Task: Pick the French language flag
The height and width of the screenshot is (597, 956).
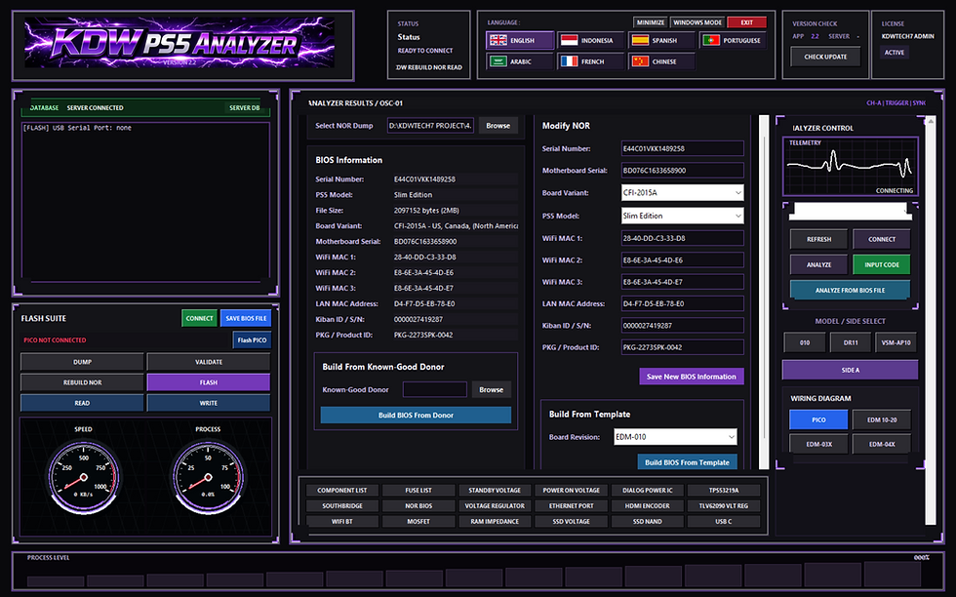Action: click(x=591, y=61)
